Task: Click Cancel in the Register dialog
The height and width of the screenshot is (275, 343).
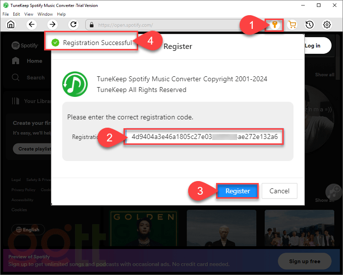Action: click(x=279, y=191)
